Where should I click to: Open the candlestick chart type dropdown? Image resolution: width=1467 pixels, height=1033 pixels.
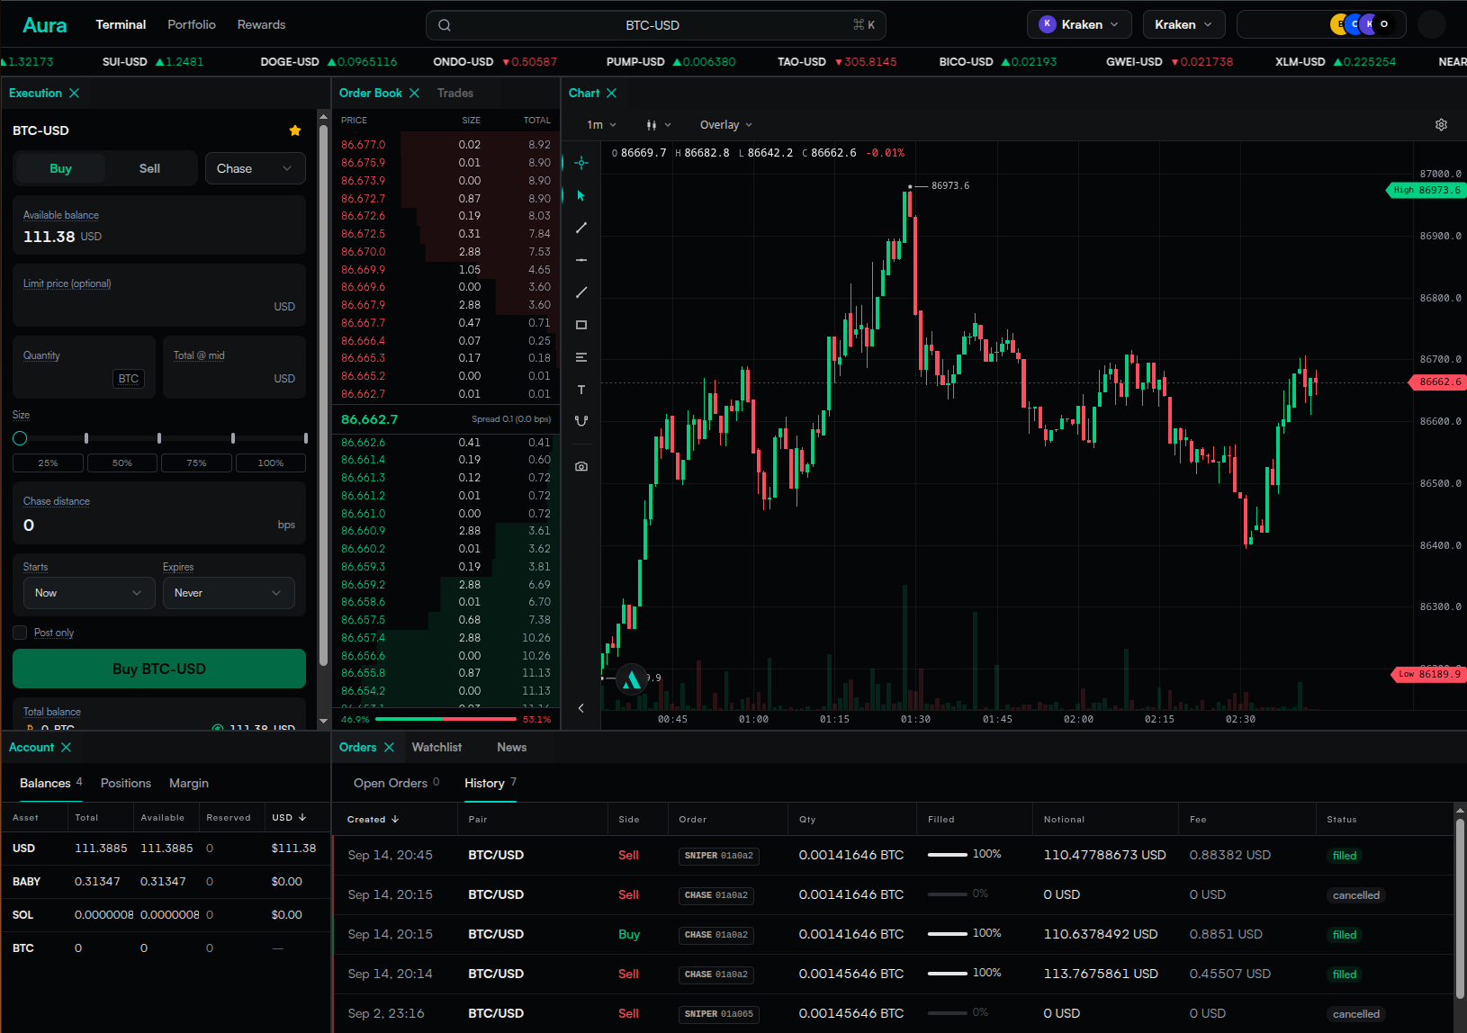[659, 125]
